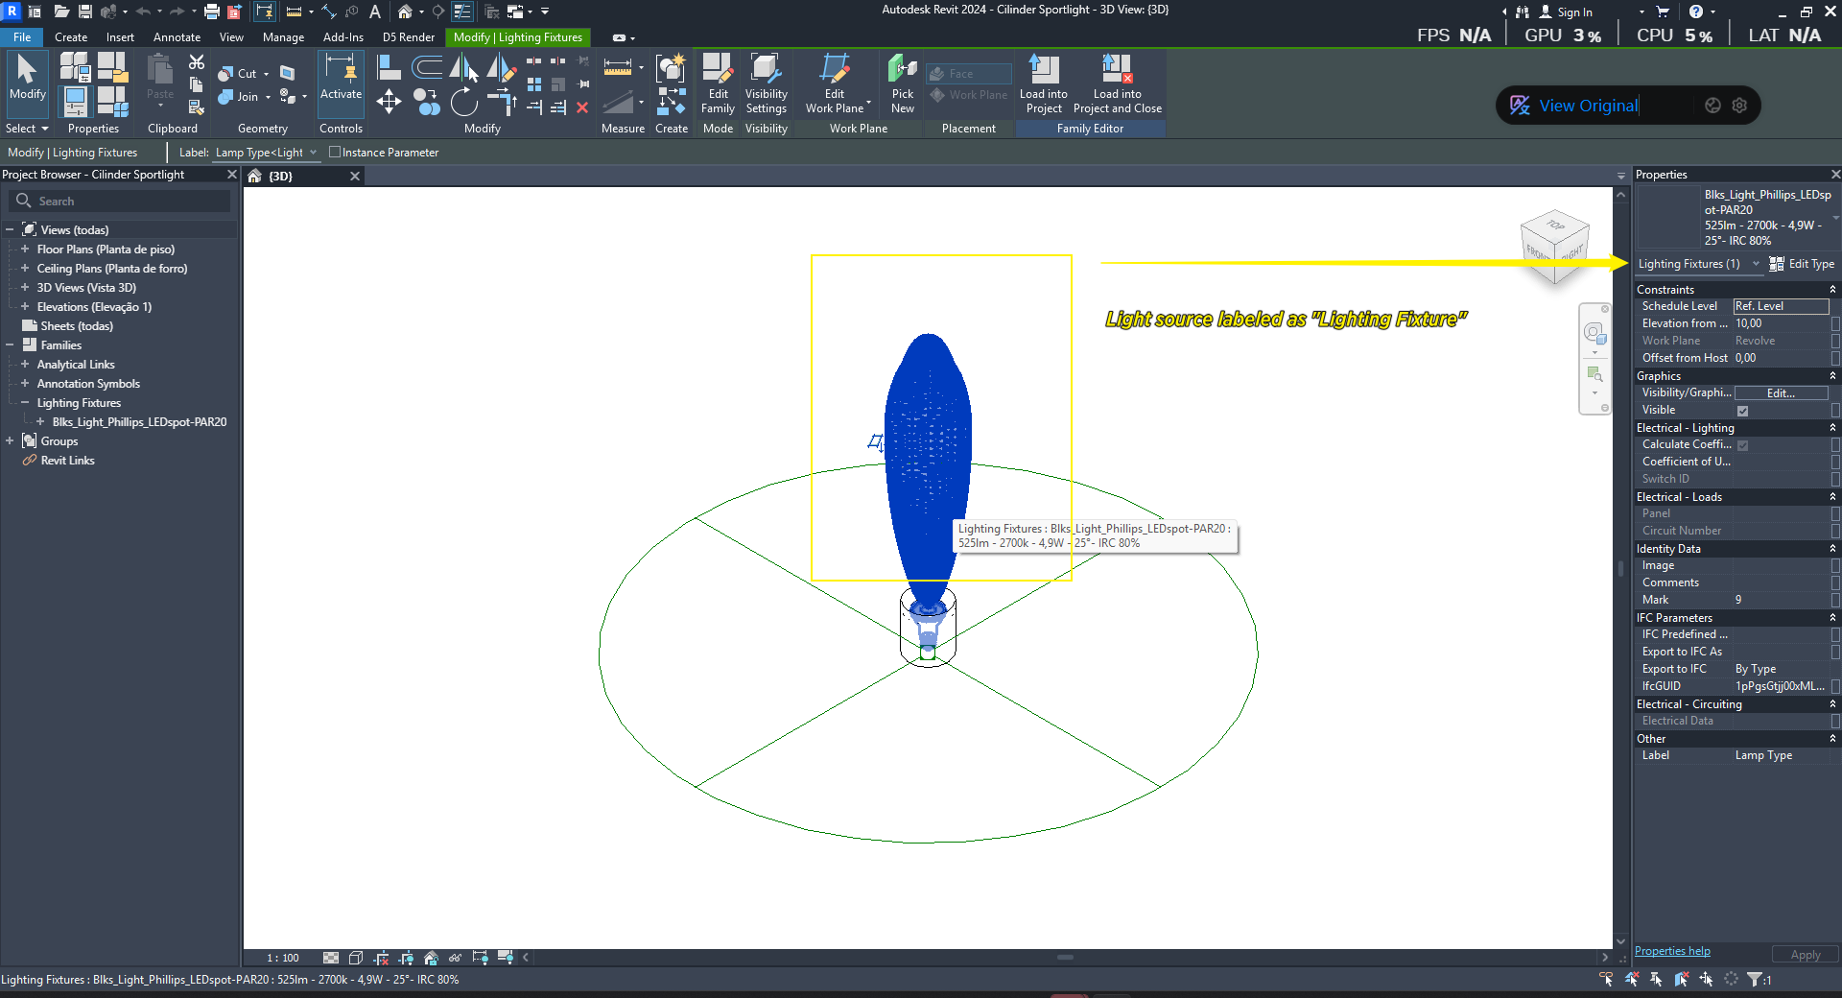The image size is (1842, 998).
Task: Click the 1 : 100 view scale
Action: [283, 958]
